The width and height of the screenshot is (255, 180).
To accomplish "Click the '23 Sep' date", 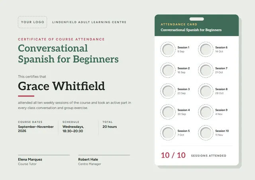I will coord(182,93).
